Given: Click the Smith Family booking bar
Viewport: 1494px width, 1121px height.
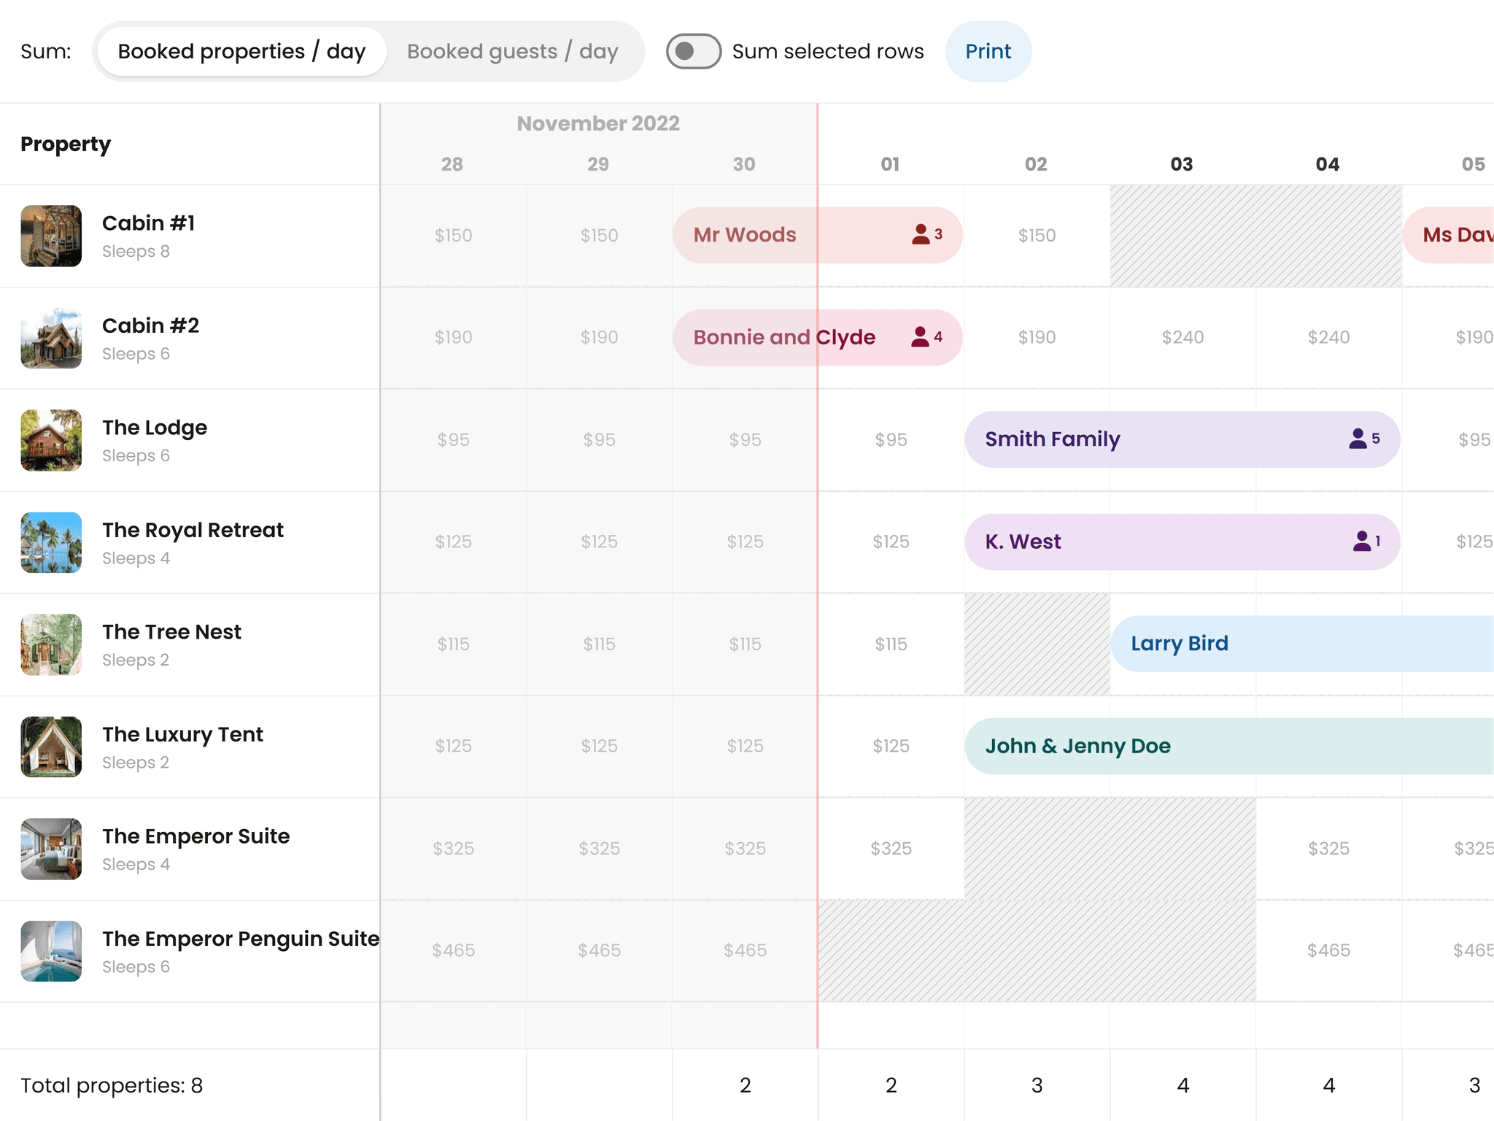Looking at the screenshot, I should tap(1053, 439).
